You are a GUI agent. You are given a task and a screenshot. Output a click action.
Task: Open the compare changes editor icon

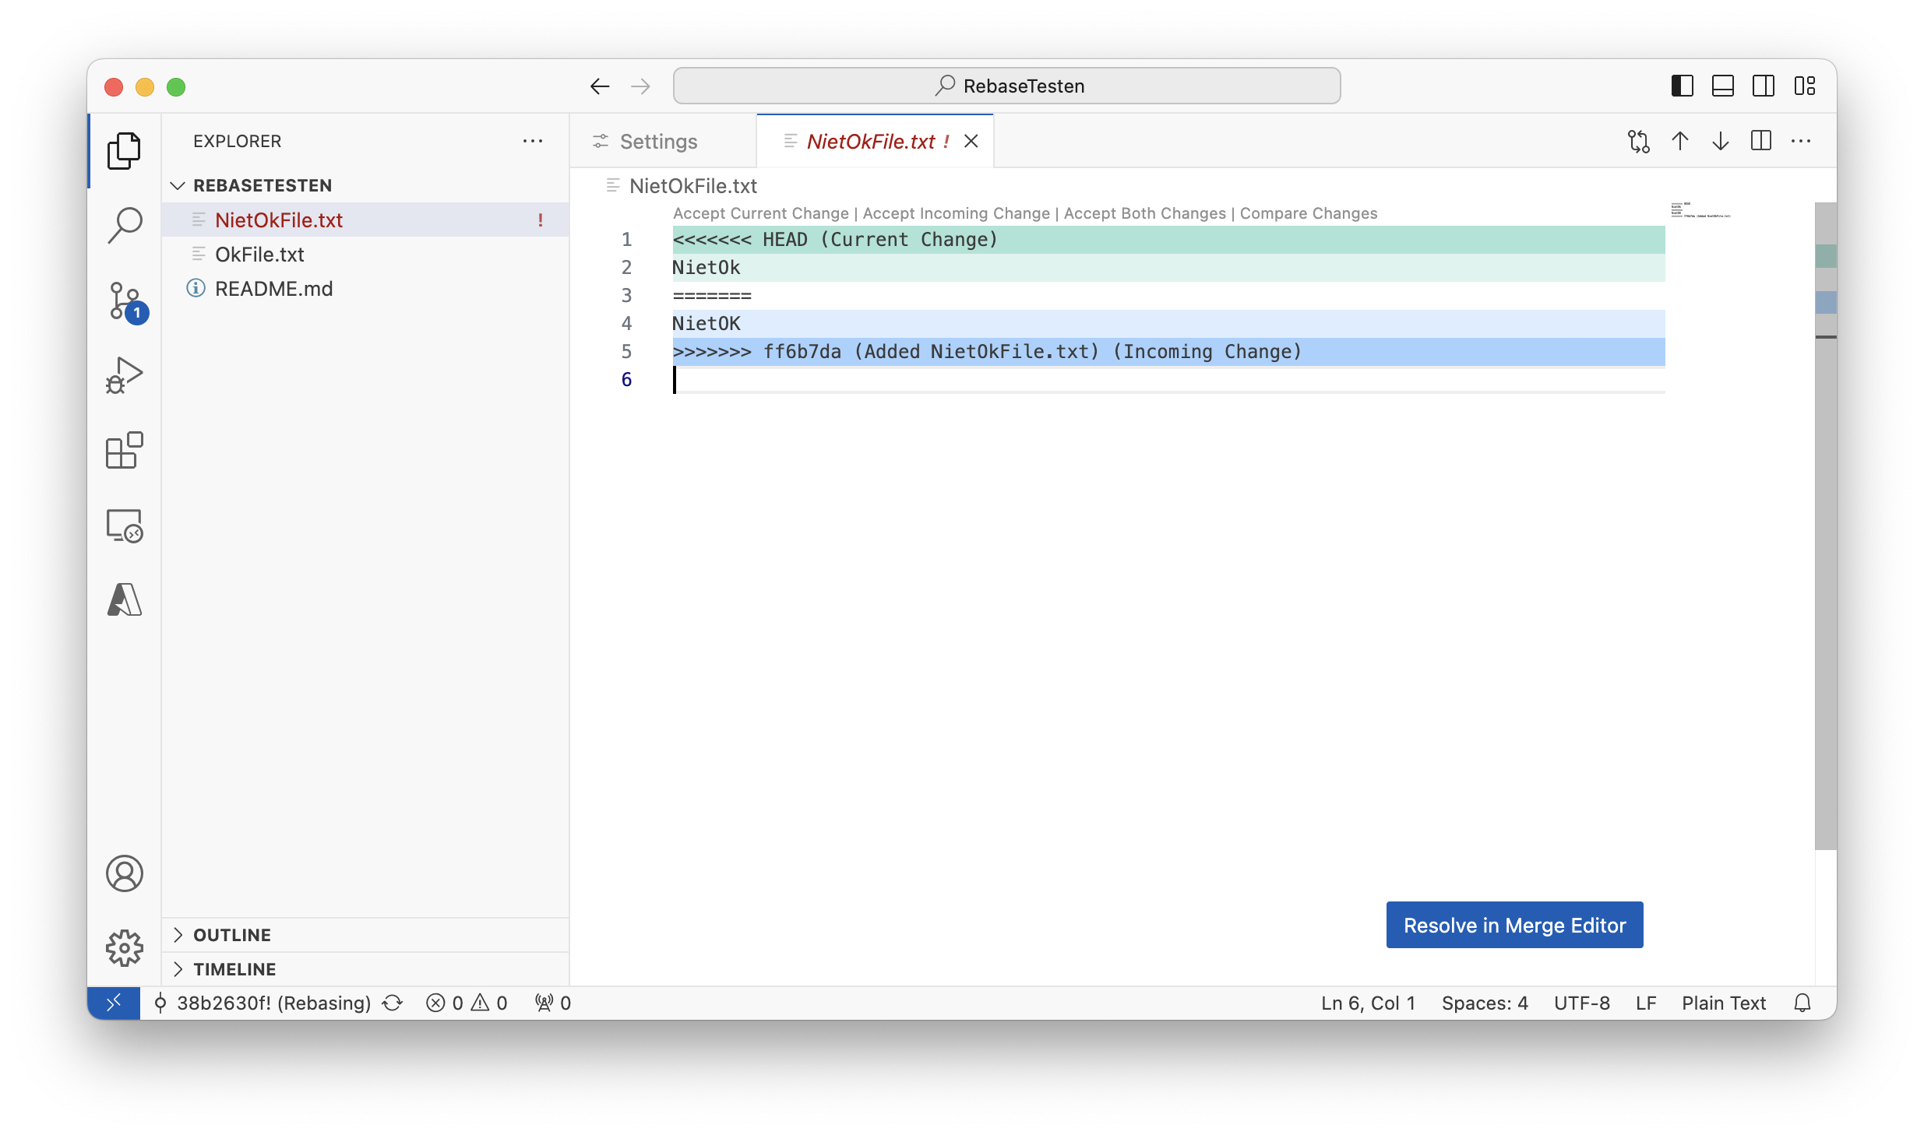click(x=1638, y=141)
